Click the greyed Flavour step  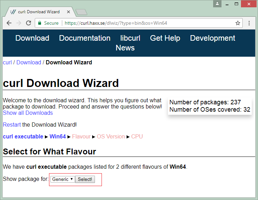tap(81, 137)
